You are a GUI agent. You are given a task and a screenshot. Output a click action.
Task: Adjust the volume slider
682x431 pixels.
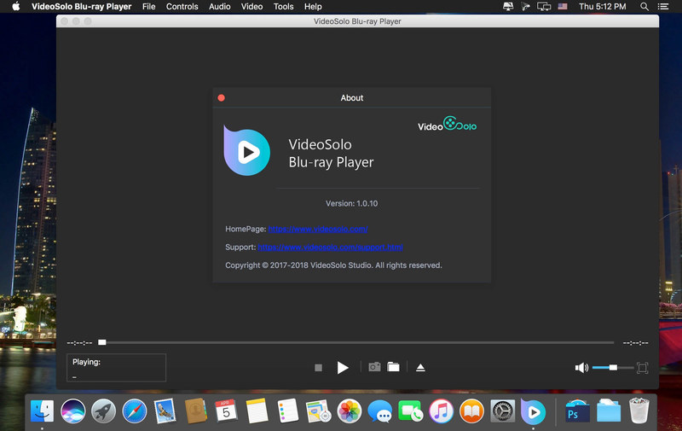[613, 368]
